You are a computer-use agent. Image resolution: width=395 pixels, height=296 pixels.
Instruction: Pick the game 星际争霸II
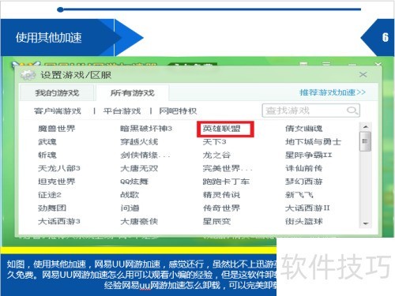click(309, 155)
